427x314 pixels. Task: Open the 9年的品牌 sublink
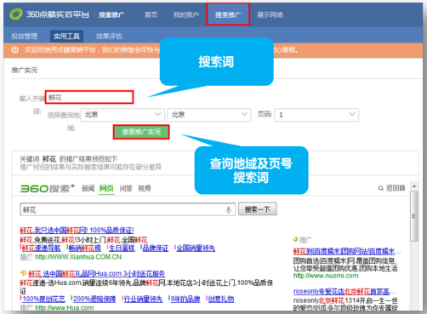click(185, 299)
